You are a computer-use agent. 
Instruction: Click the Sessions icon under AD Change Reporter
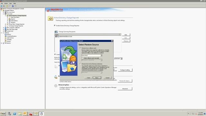point(9,22)
